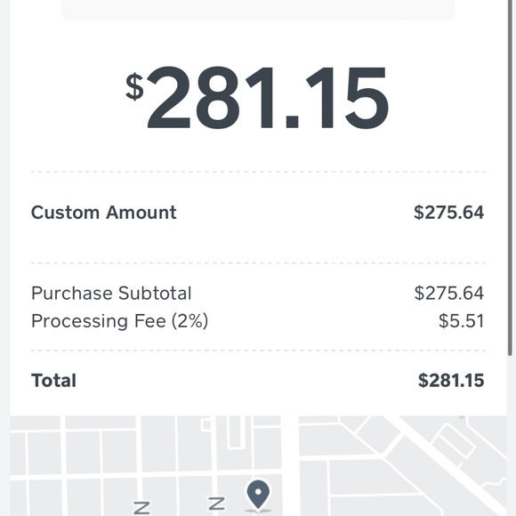
Task: Click the N street label nearest the pin
Action: click(x=217, y=504)
